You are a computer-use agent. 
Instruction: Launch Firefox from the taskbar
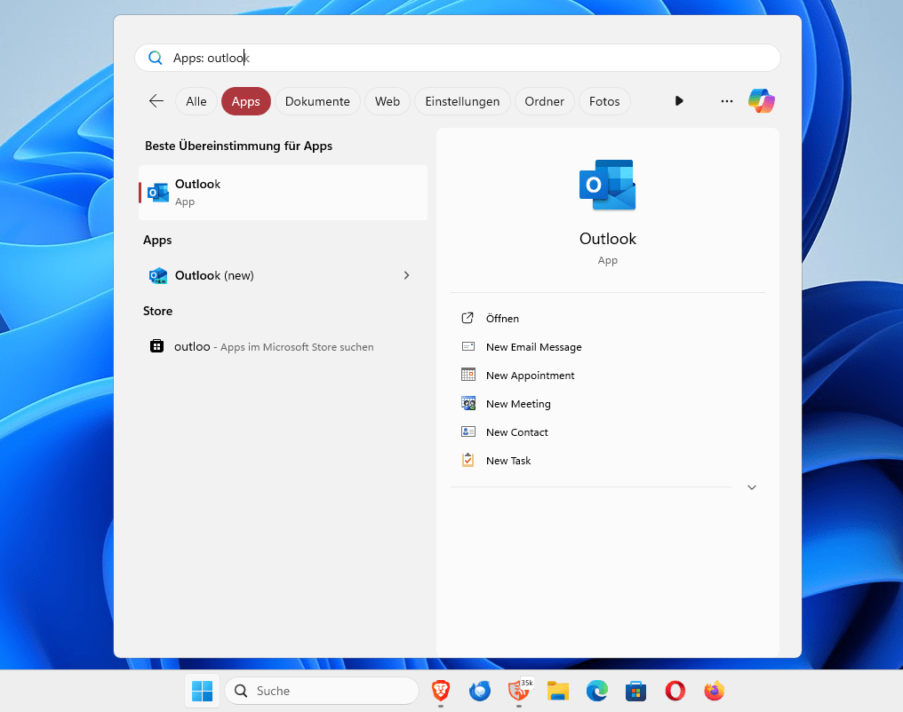(714, 691)
